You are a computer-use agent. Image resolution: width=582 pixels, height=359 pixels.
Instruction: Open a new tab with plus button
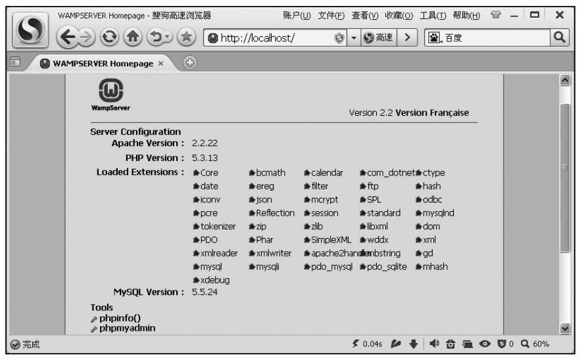pyautogui.click(x=189, y=62)
